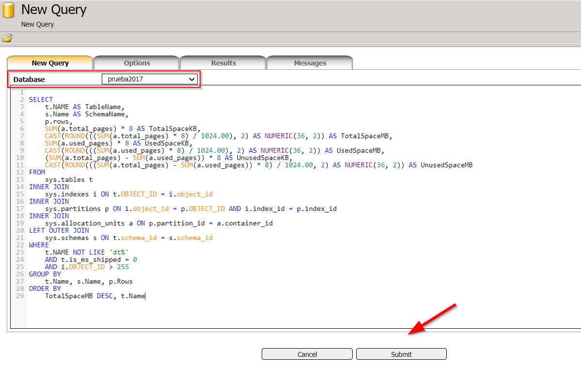The image size is (581, 369).
Task: Click 'sys.tables t' on line 13
Action: click(x=69, y=179)
